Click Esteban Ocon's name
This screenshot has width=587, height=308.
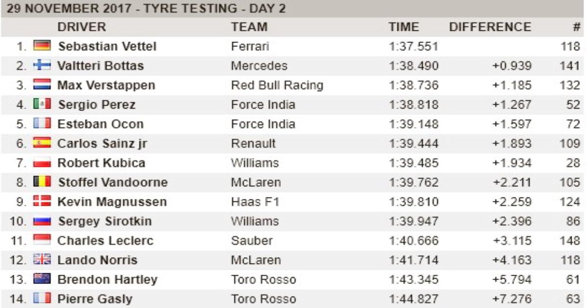100,124
